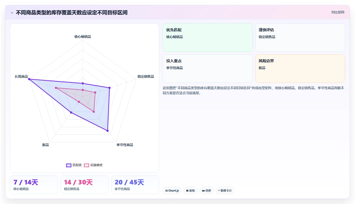
Task: Click the lightning icon beside the title
Action: click(12, 13)
